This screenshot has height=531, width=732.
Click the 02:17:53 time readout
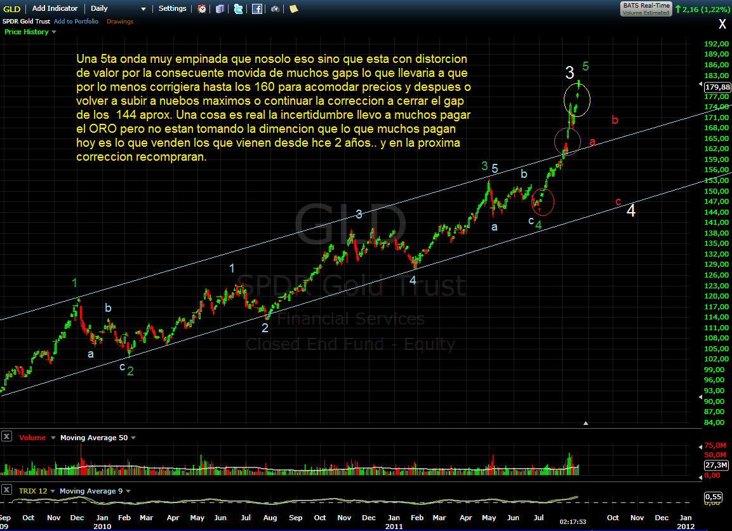click(573, 521)
